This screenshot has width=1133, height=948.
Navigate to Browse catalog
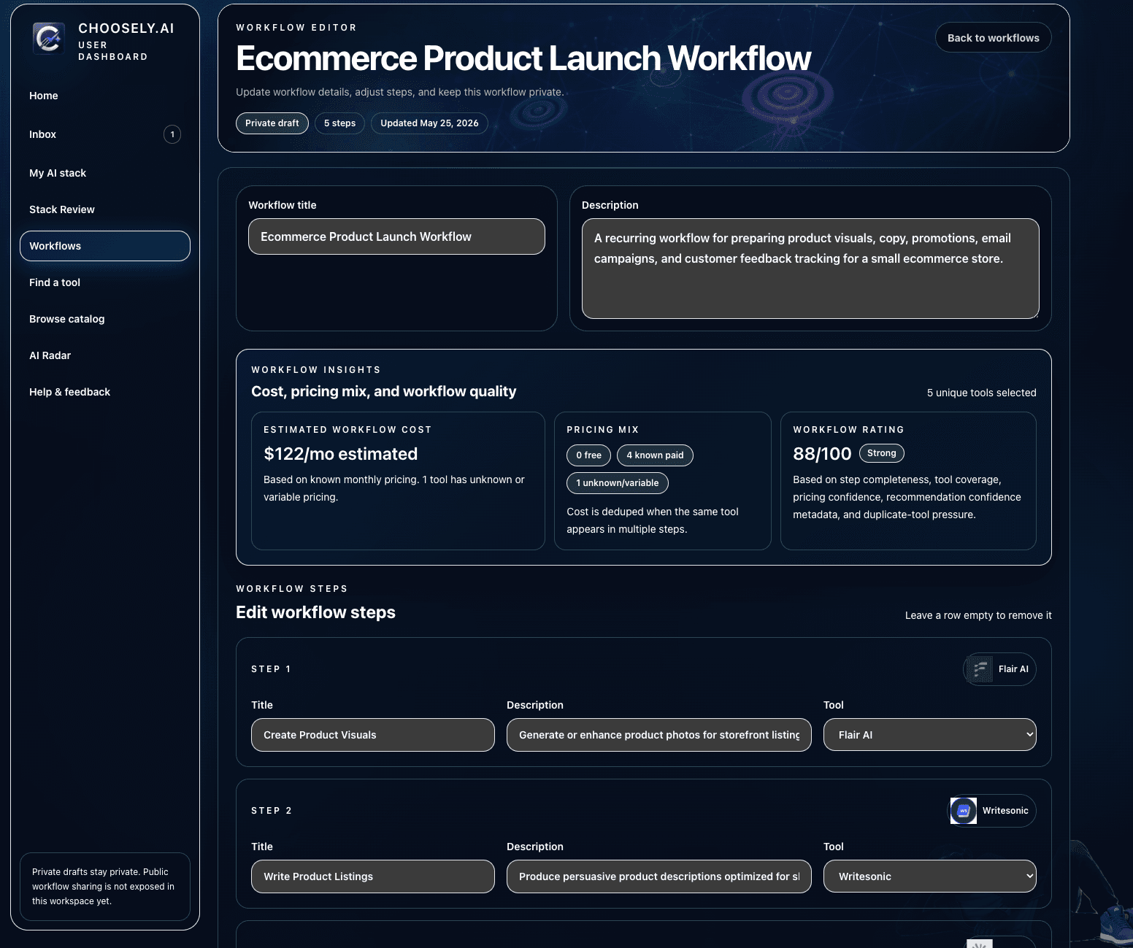[x=105, y=319]
